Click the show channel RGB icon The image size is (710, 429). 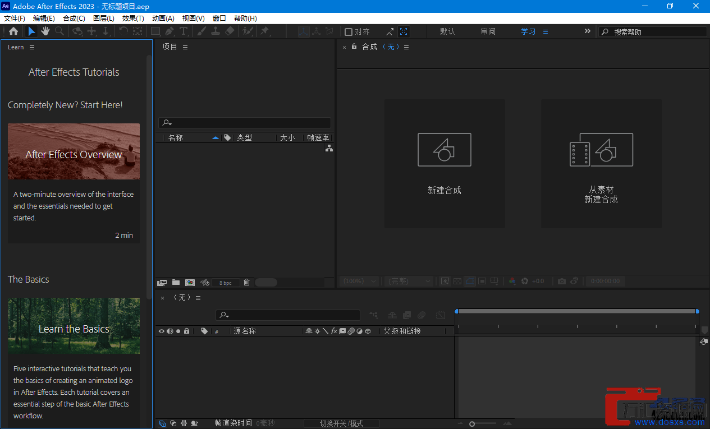tap(512, 281)
